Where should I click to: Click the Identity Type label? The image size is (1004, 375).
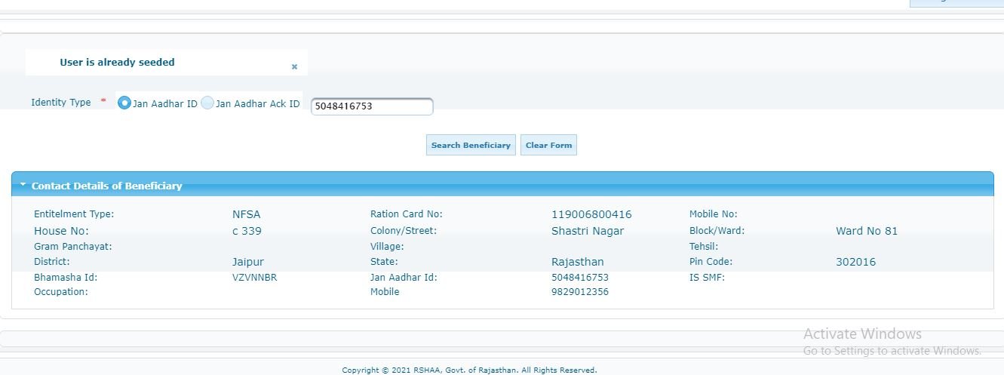pos(60,103)
